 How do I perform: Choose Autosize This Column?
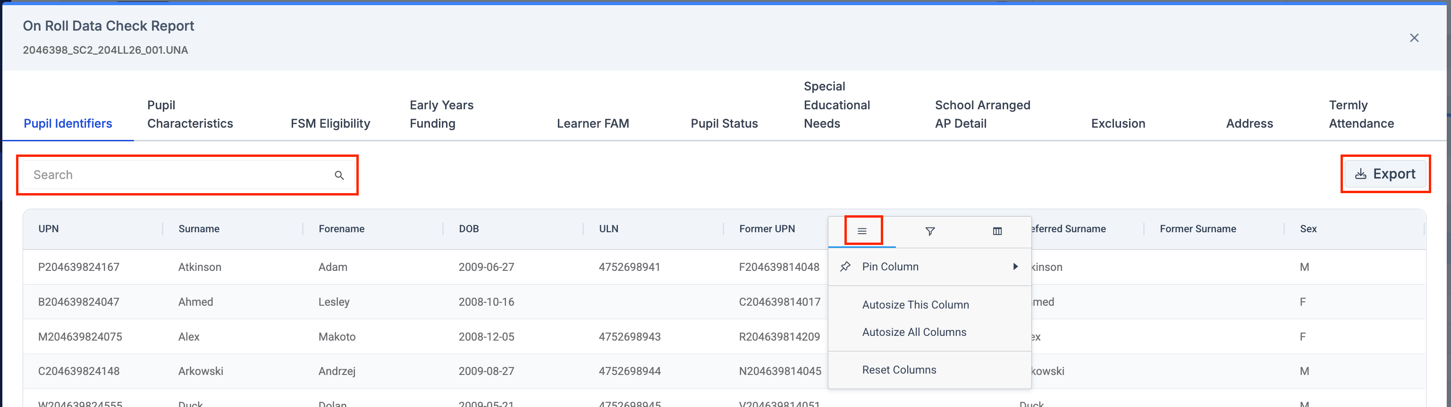click(x=915, y=305)
